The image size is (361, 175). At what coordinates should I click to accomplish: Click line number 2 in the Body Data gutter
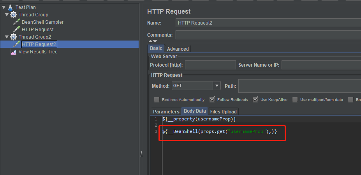coord(156,126)
